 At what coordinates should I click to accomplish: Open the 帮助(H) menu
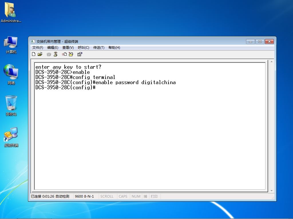click(x=114, y=48)
